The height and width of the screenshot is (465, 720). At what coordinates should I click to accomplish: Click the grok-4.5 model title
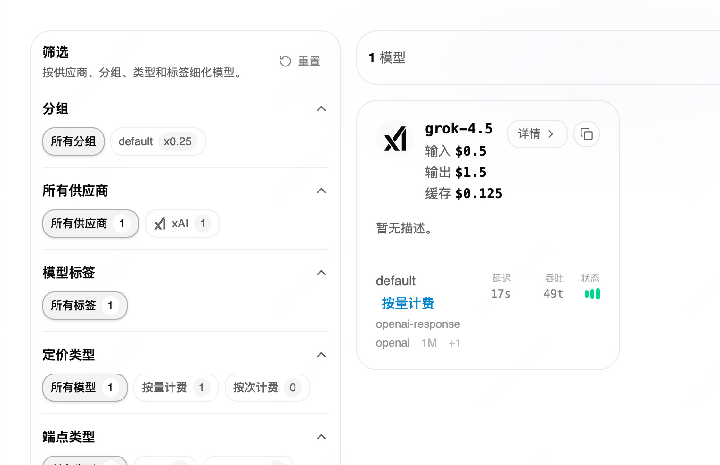click(x=459, y=129)
